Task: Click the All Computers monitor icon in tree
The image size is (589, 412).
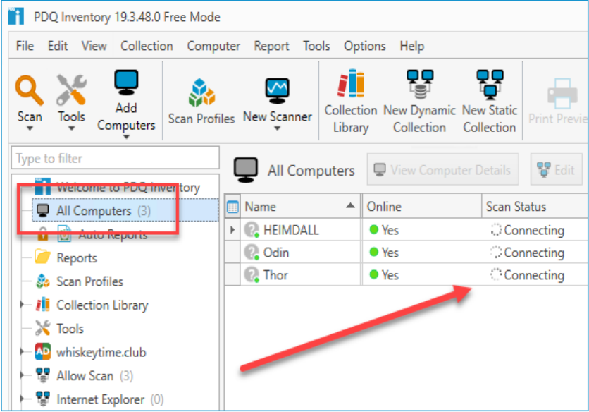Action: tap(43, 211)
